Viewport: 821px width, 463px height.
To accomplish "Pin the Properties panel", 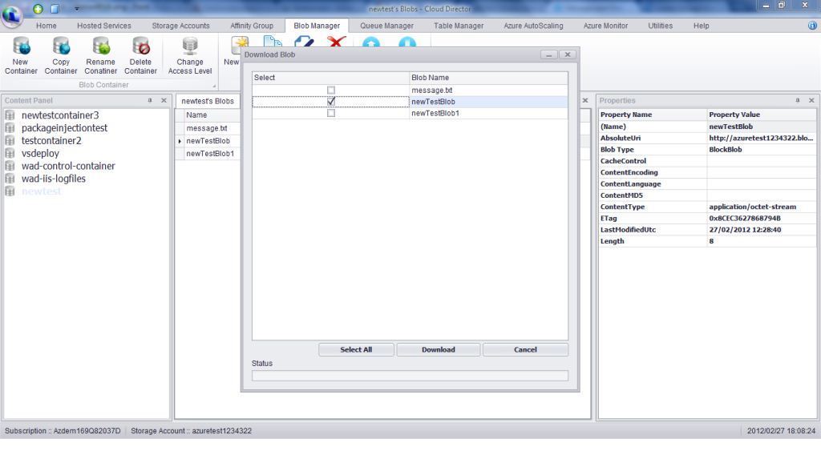I will pyautogui.click(x=798, y=100).
